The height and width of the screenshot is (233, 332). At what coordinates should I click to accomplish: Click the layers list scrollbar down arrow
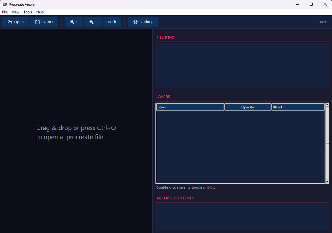click(x=327, y=182)
